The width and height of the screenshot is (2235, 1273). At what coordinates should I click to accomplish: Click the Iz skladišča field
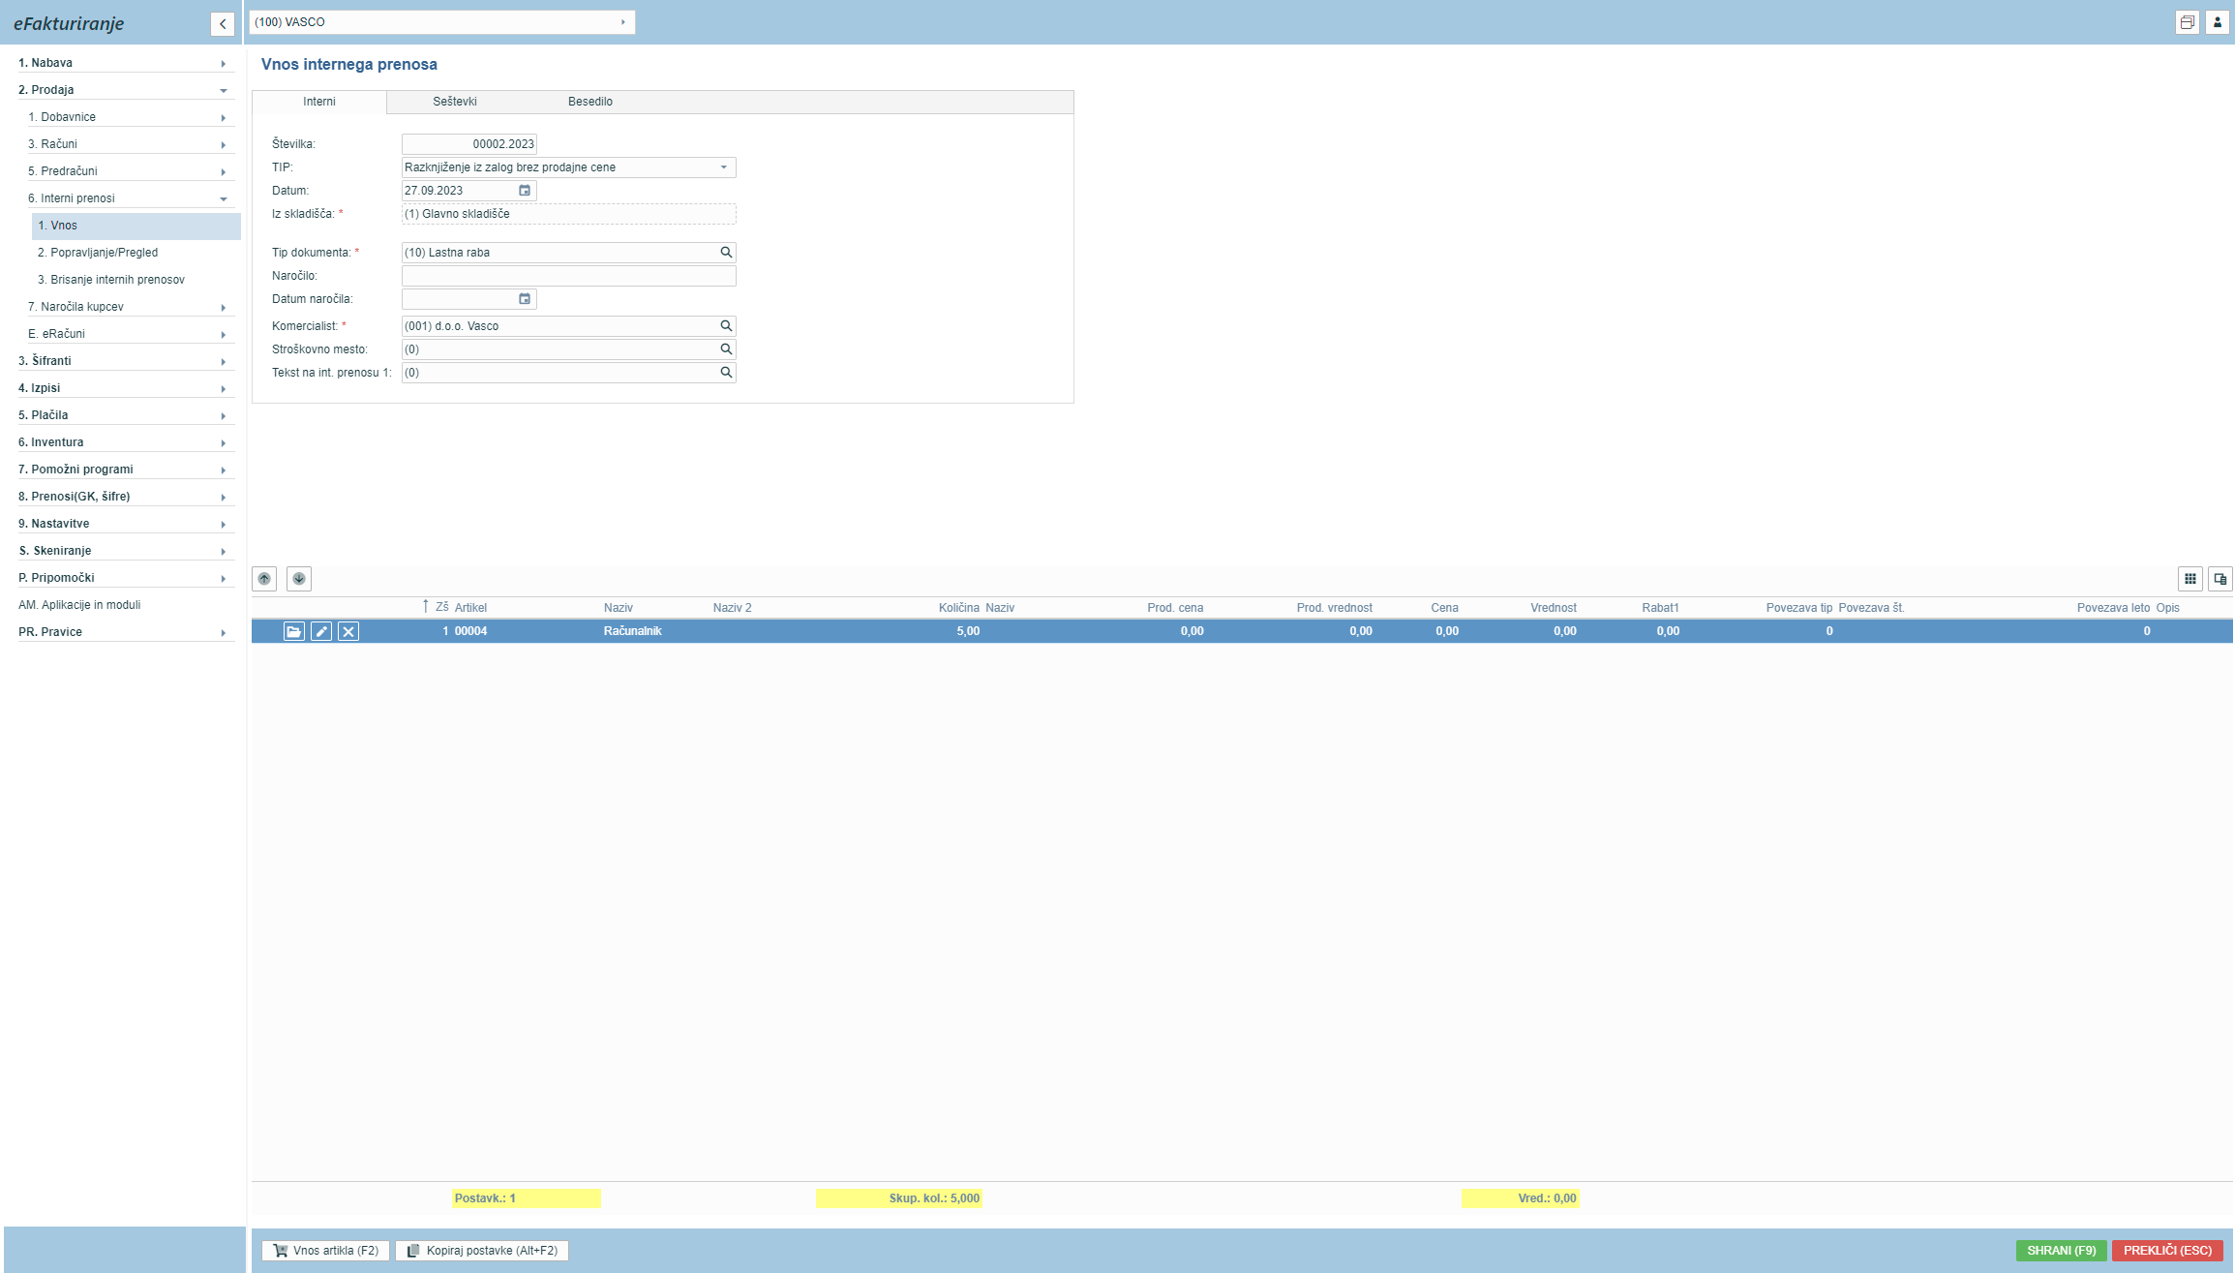pyautogui.click(x=569, y=214)
